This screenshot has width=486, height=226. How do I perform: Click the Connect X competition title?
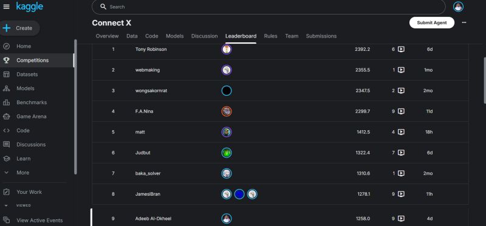pos(112,23)
